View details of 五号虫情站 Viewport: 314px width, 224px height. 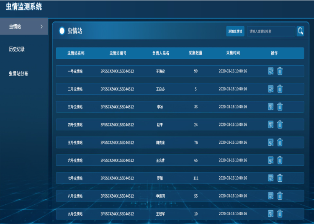tap(271, 142)
